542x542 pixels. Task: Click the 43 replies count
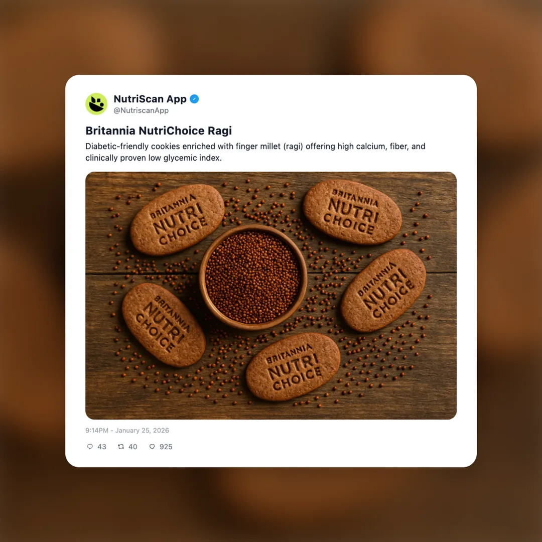tap(101, 447)
